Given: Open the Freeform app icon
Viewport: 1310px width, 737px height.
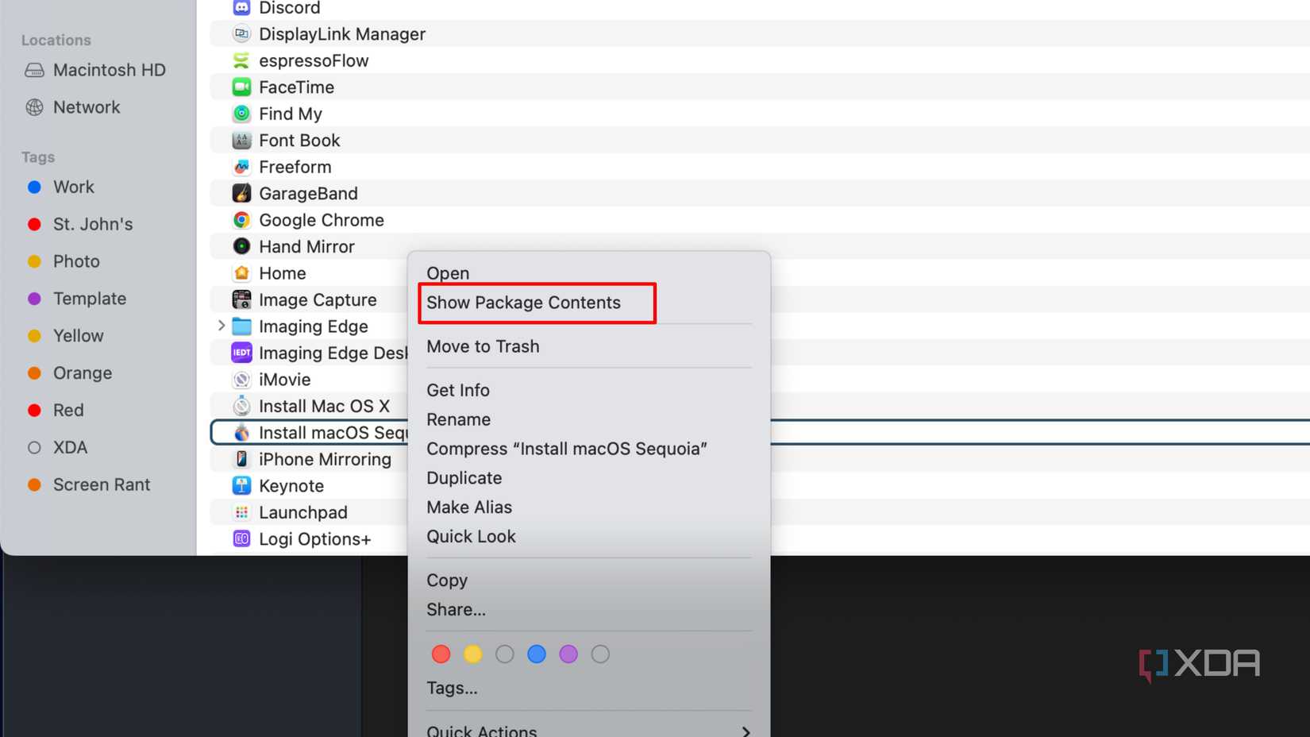Looking at the screenshot, I should (241, 167).
